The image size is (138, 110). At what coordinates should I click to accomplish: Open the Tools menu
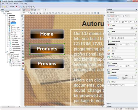click(21, 4)
